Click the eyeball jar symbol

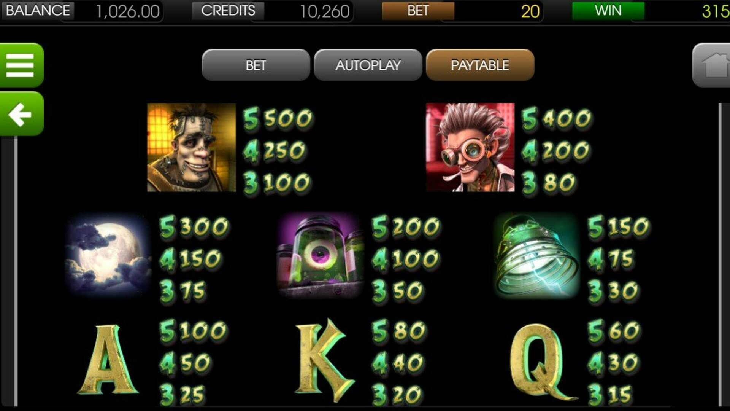[321, 255]
